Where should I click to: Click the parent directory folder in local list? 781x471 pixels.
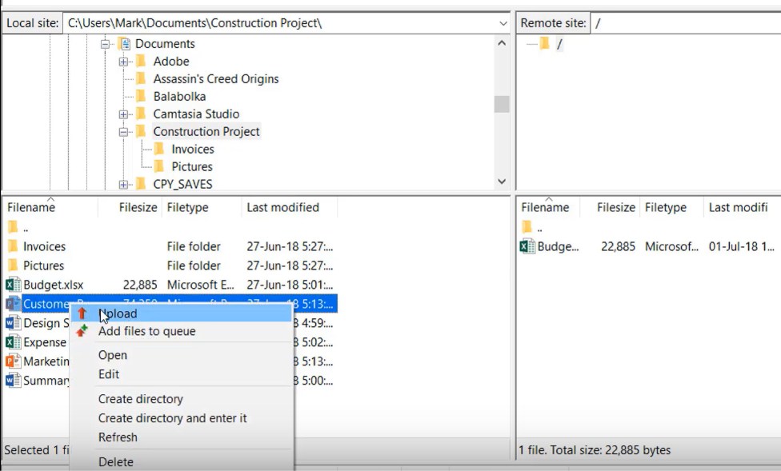(13, 228)
